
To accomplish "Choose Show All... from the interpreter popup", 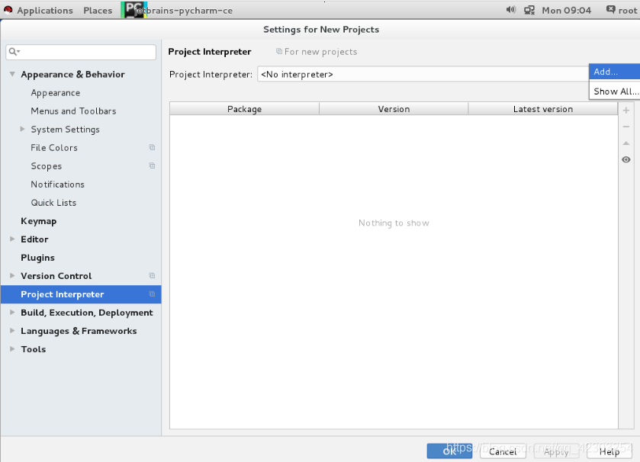I will pos(614,91).
